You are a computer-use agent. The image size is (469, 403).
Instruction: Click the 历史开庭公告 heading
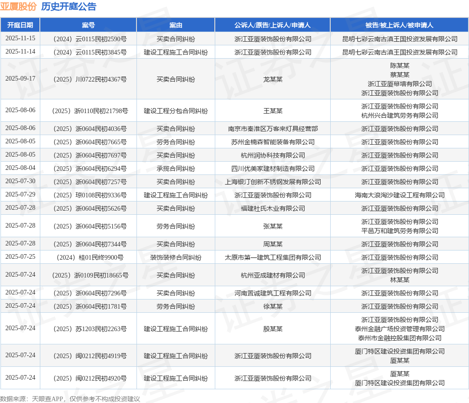click(x=69, y=6)
